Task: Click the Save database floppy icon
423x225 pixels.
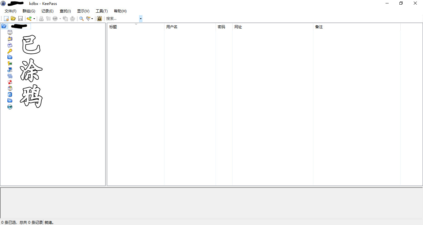Action: (x=20, y=19)
